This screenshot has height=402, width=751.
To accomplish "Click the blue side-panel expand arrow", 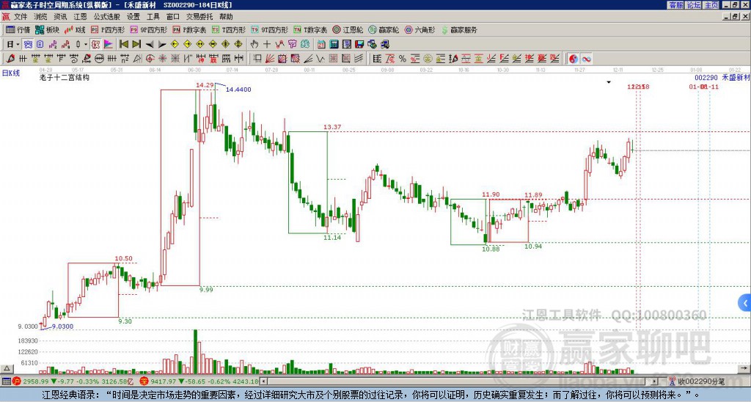I will coord(744,303).
